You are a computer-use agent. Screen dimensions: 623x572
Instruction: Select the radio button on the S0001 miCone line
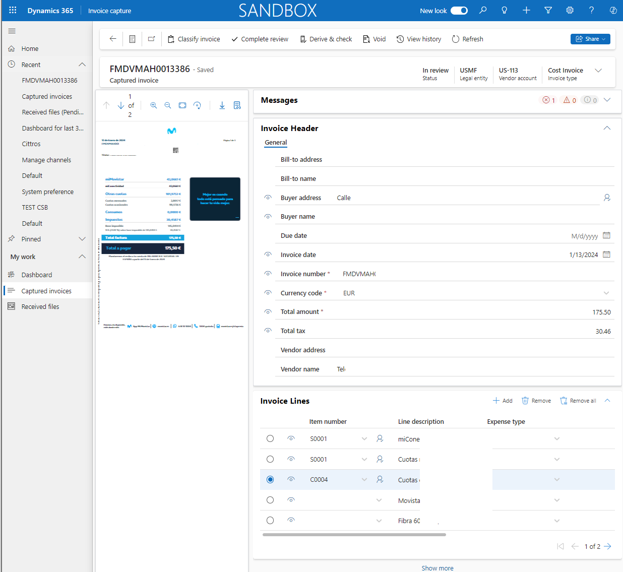click(270, 438)
